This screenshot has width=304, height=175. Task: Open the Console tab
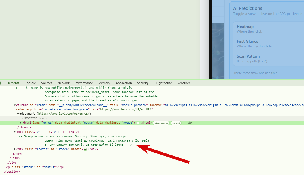[30, 83]
